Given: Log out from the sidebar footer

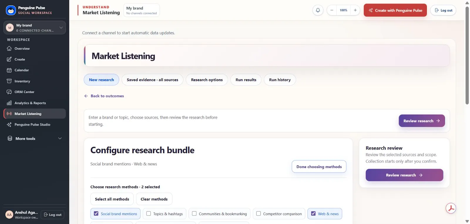Looking at the screenshot, I should pyautogui.click(x=53, y=215).
